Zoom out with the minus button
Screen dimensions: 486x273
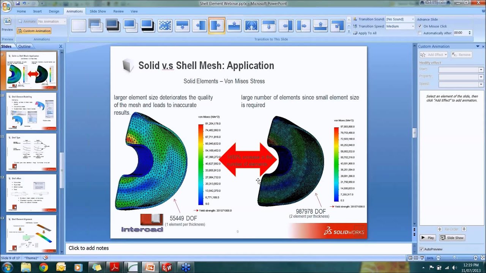438,258
